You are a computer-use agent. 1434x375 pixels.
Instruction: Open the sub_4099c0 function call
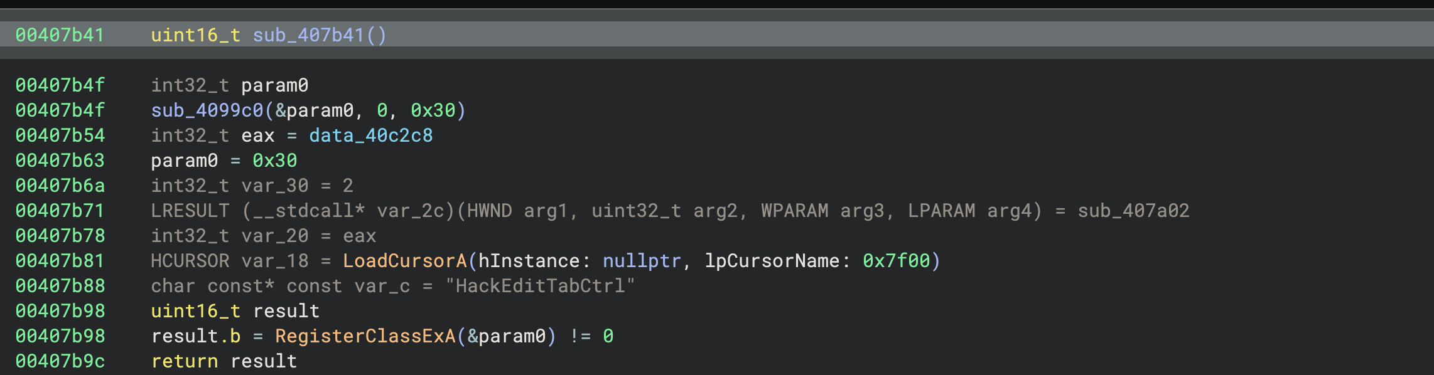point(207,110)
